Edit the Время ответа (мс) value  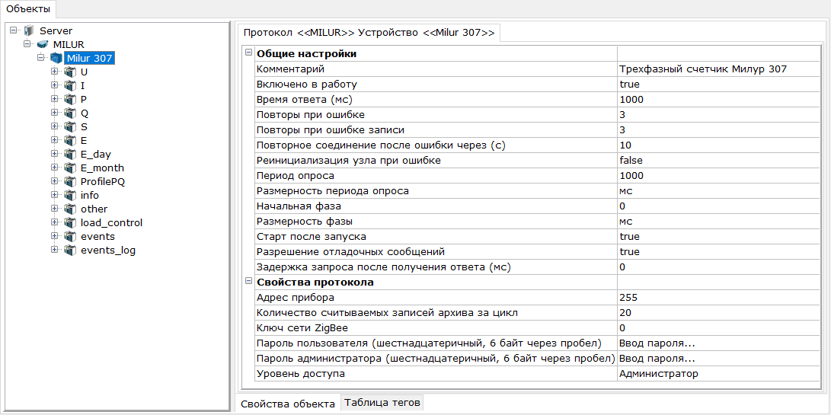pos(718,100)
